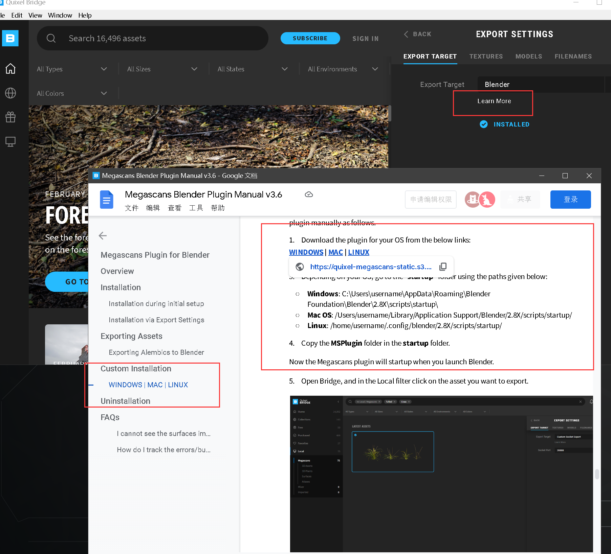The image size is (611, 554).
Task: Click the Learn More link
Action: pos(494,101)
